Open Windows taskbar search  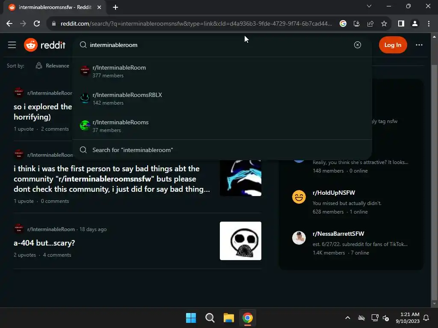coord(210,318)
